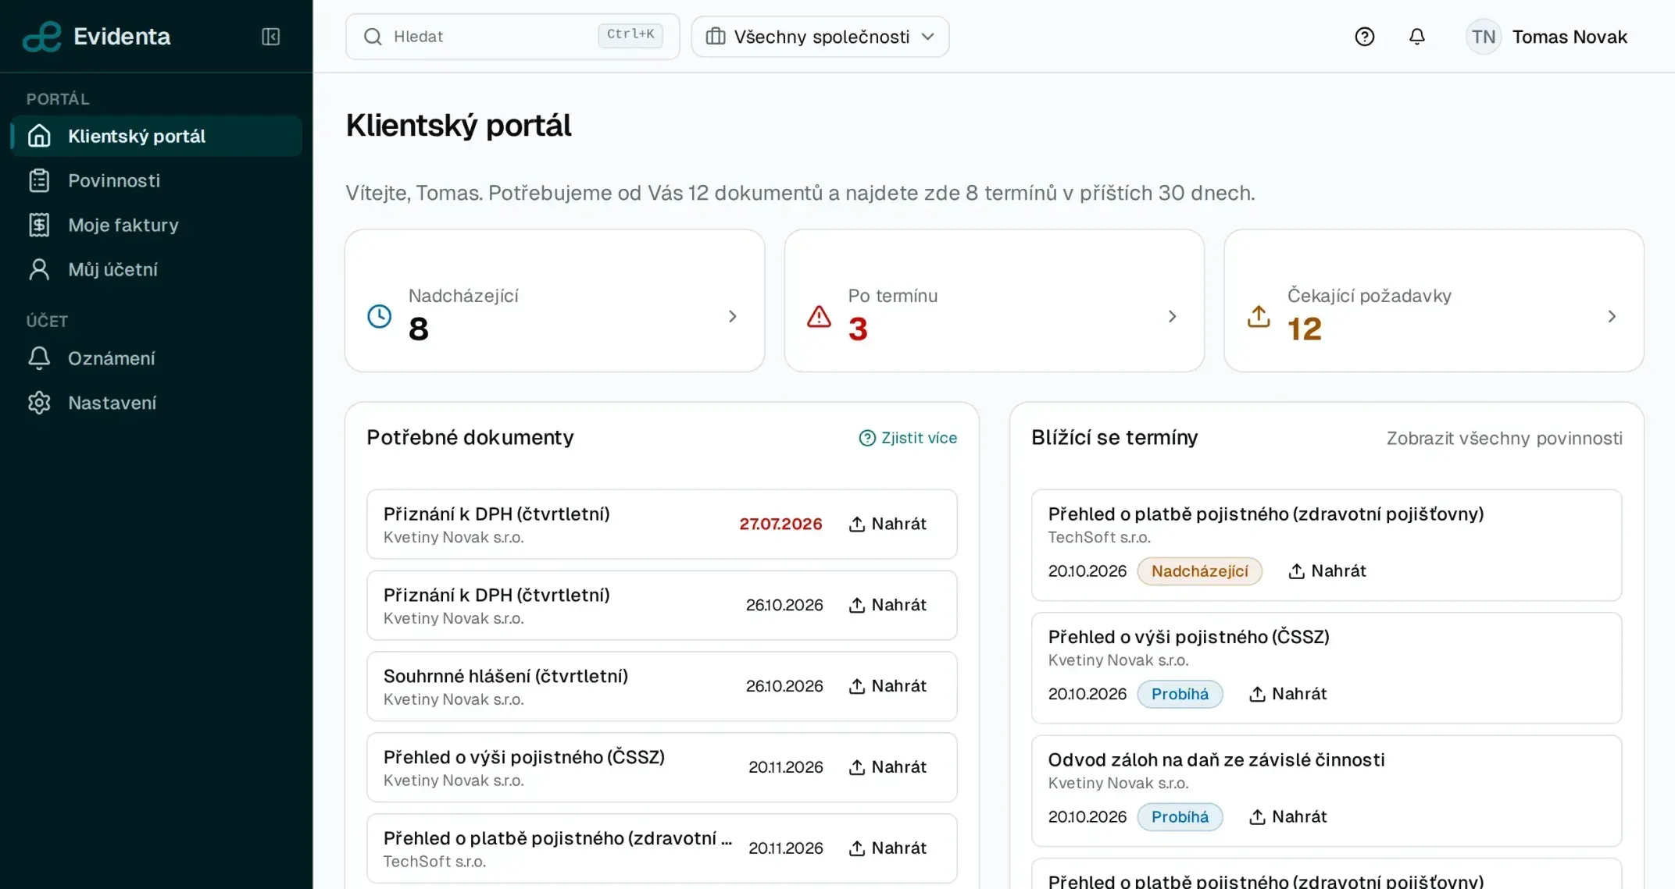Collapse the sidebar with the panel icon

point(270,37)
